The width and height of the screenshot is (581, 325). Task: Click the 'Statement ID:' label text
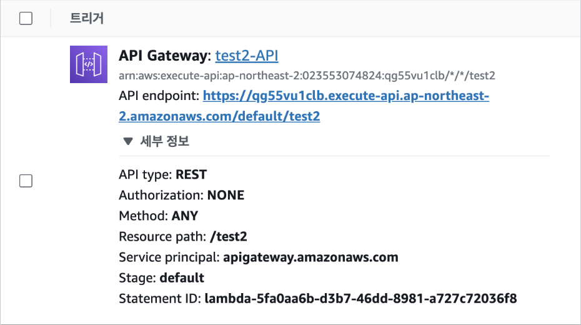click(x=160, y=299)
